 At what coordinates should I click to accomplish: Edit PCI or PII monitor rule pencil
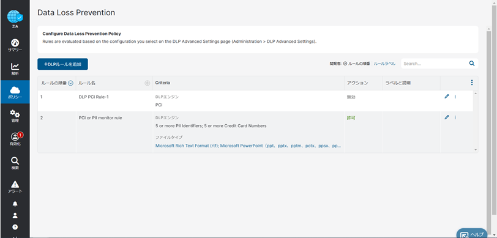447,117
